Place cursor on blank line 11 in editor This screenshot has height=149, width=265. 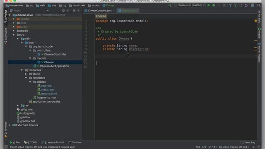[176, 56]
